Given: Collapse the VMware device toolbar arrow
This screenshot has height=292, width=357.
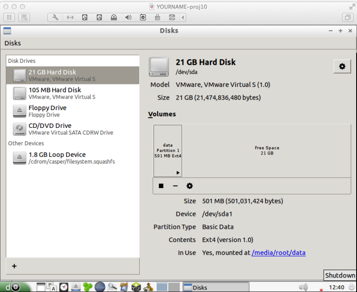Looking at the screenshot, I should coord(183,17).
